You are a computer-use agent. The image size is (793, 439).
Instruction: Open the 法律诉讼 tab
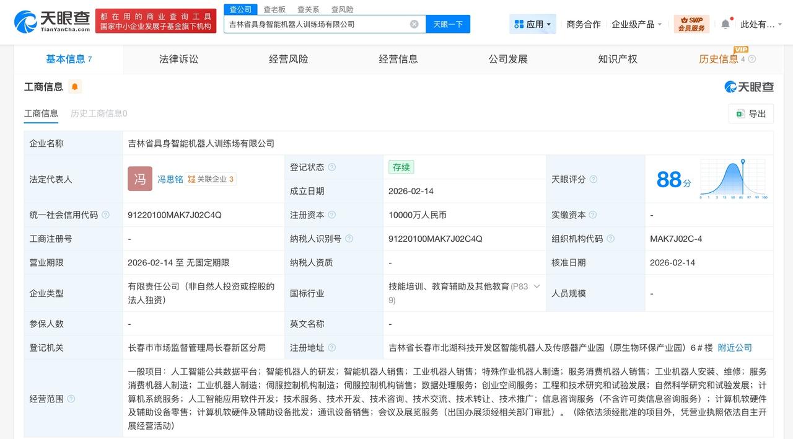tap(178, 58)
